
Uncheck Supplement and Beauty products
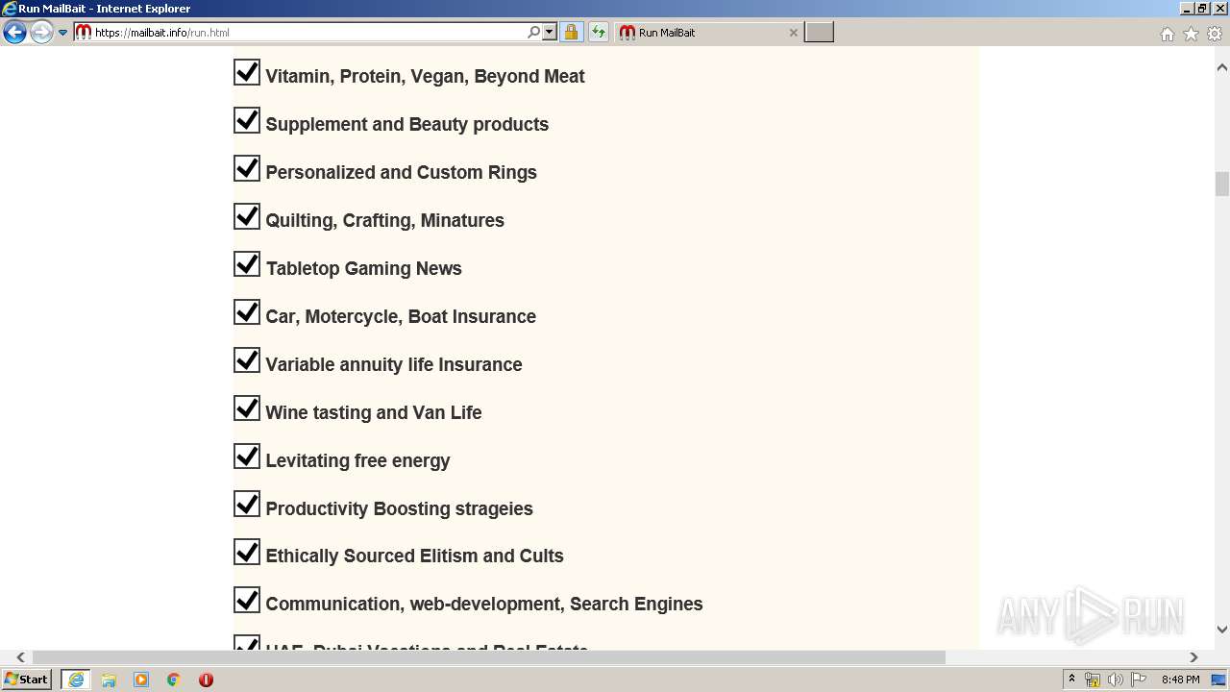click(x=247, y=120)
